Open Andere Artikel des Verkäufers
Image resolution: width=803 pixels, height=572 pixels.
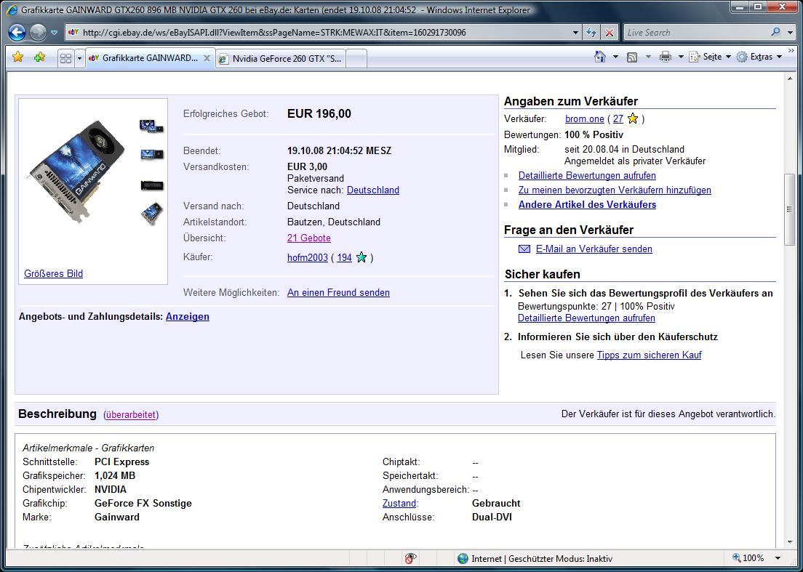587,205
